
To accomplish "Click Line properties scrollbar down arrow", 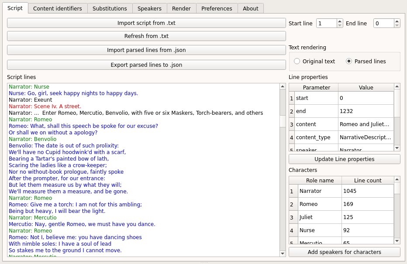I will 397,148.
